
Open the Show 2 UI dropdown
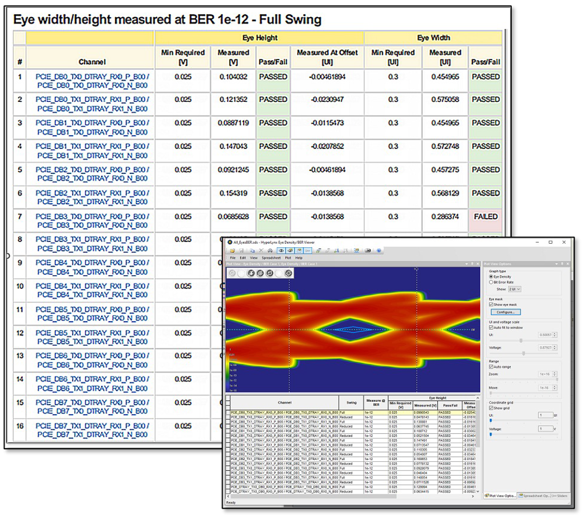(x=515, y=290)
